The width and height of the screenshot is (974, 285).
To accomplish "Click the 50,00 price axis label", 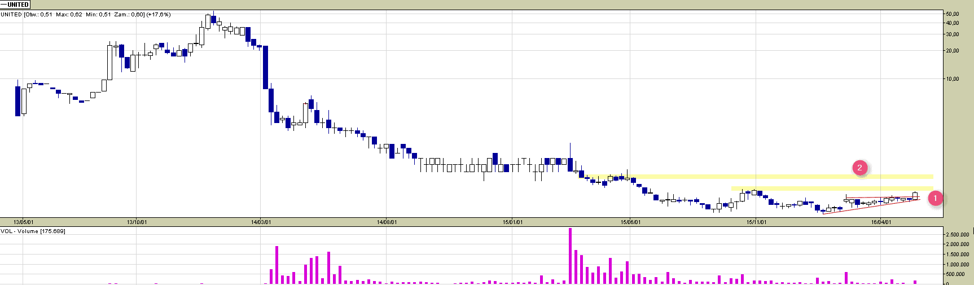I will point(953,14).
